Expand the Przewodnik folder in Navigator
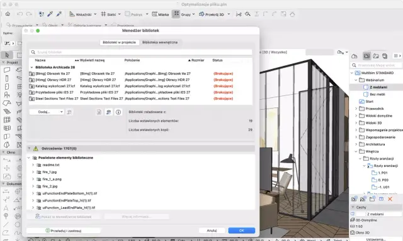The height and width of the screenshot is (241, 403). coord(356,109)
